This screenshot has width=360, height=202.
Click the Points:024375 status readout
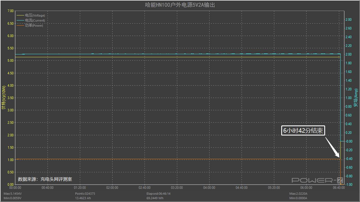(85, 194)
